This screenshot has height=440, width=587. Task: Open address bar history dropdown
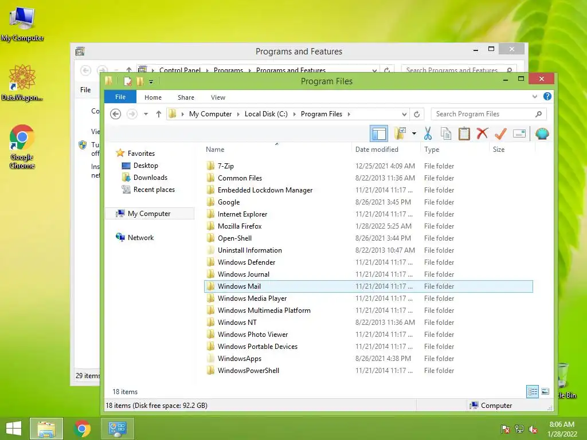pos(404,114)
